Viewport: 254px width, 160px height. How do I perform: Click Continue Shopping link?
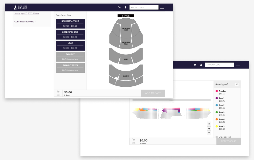tap(25, 22)
